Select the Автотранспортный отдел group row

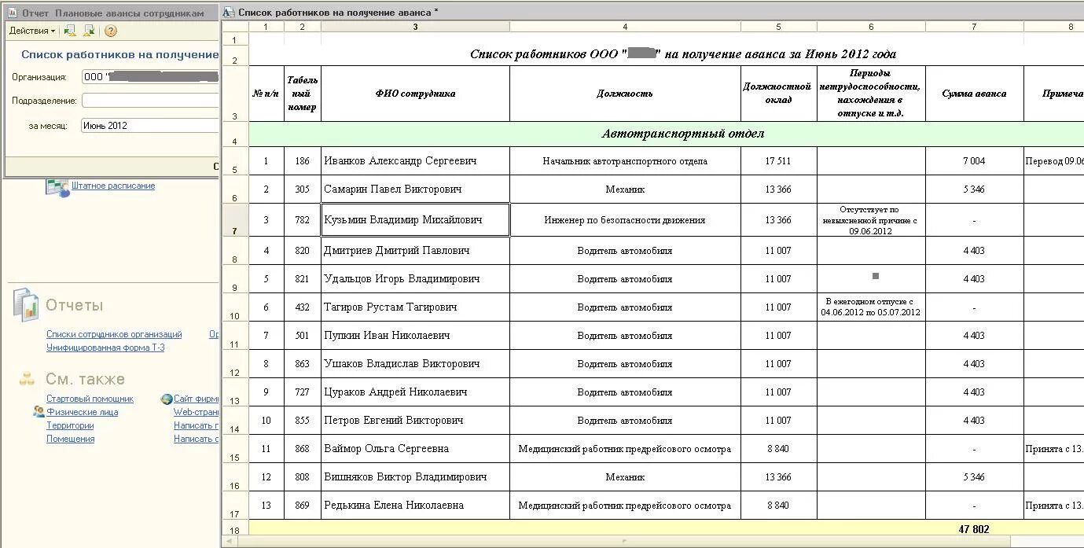click(666, 134)
